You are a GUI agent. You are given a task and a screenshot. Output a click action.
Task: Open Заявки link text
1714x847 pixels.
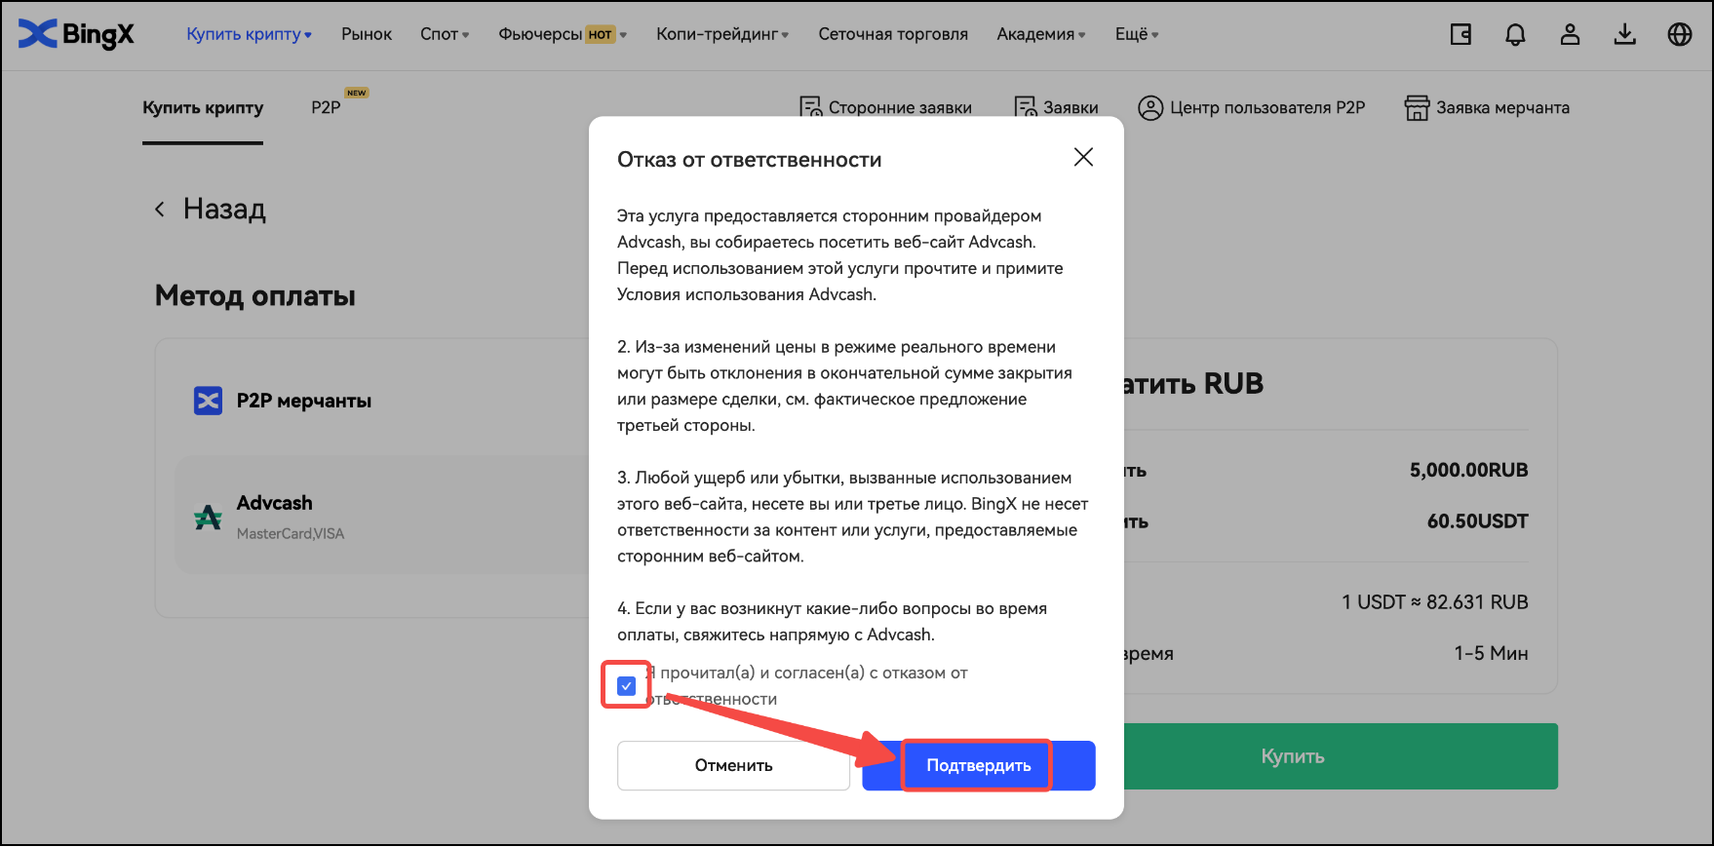click(x=1071, y=107)
